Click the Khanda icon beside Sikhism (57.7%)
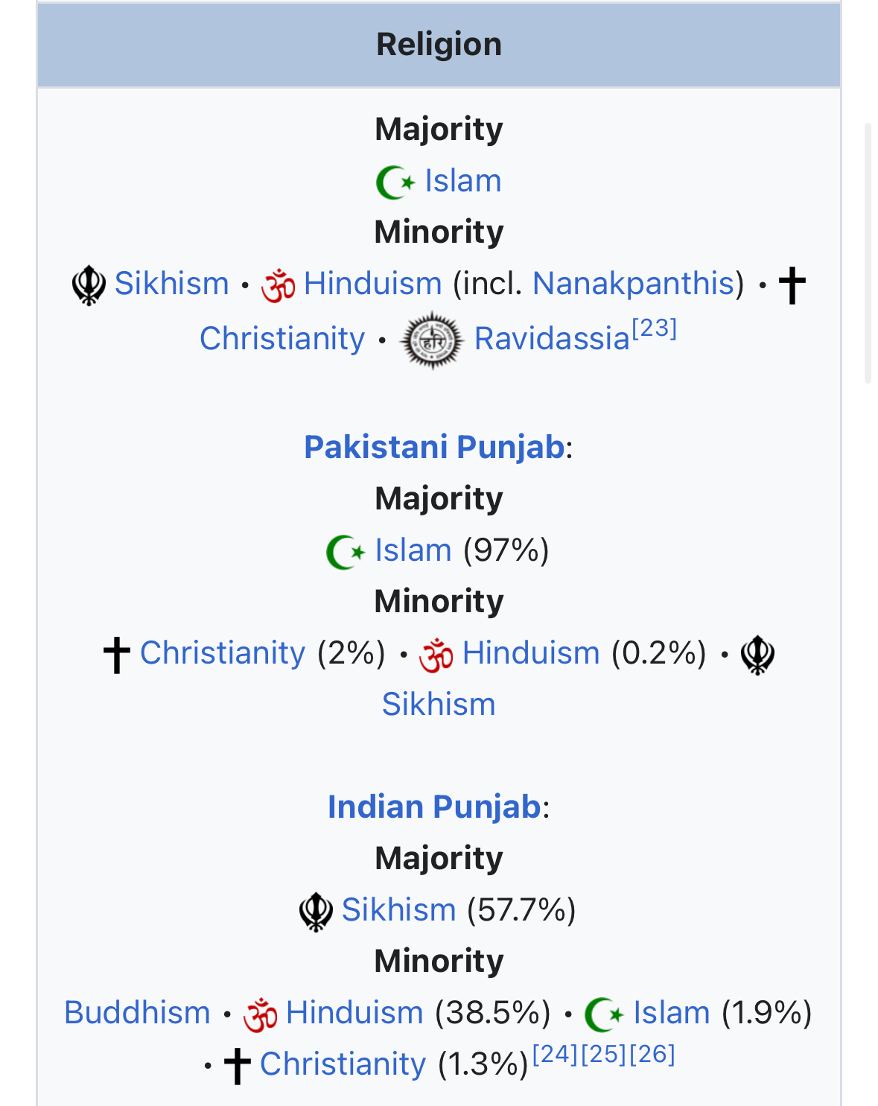 (x=316, y=912)
